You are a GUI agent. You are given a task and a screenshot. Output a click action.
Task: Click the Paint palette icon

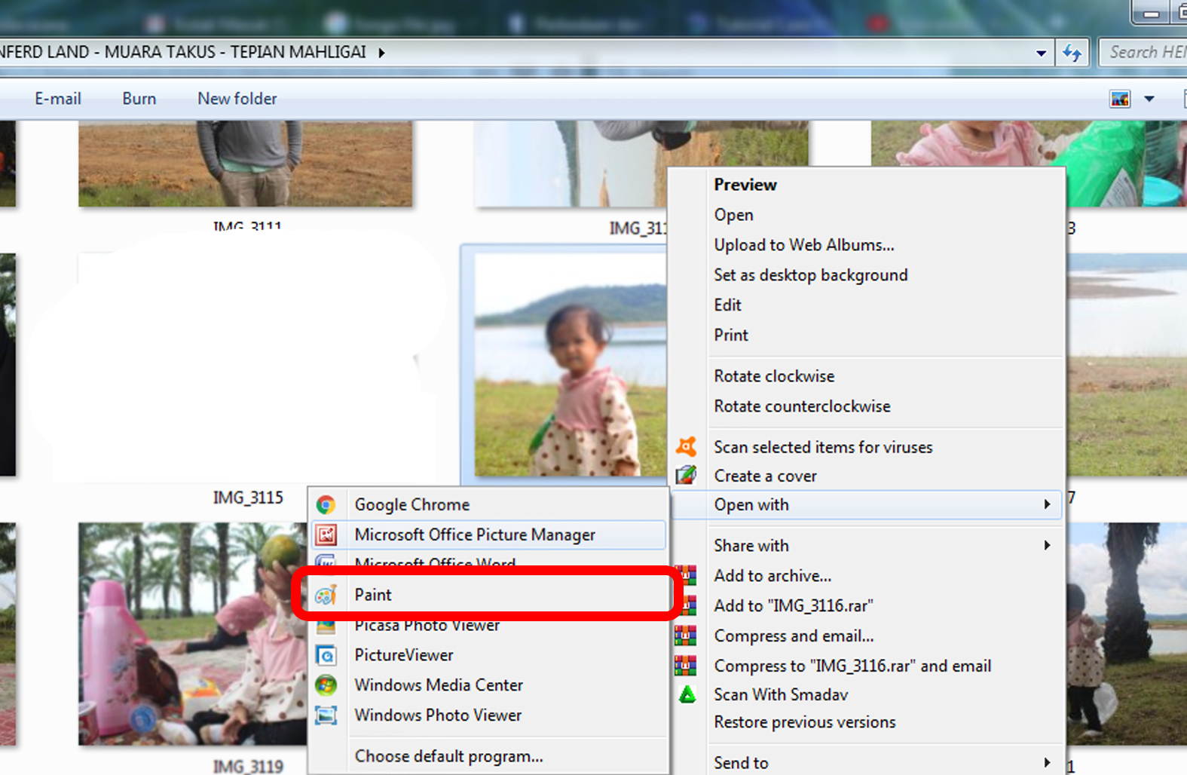326,595
